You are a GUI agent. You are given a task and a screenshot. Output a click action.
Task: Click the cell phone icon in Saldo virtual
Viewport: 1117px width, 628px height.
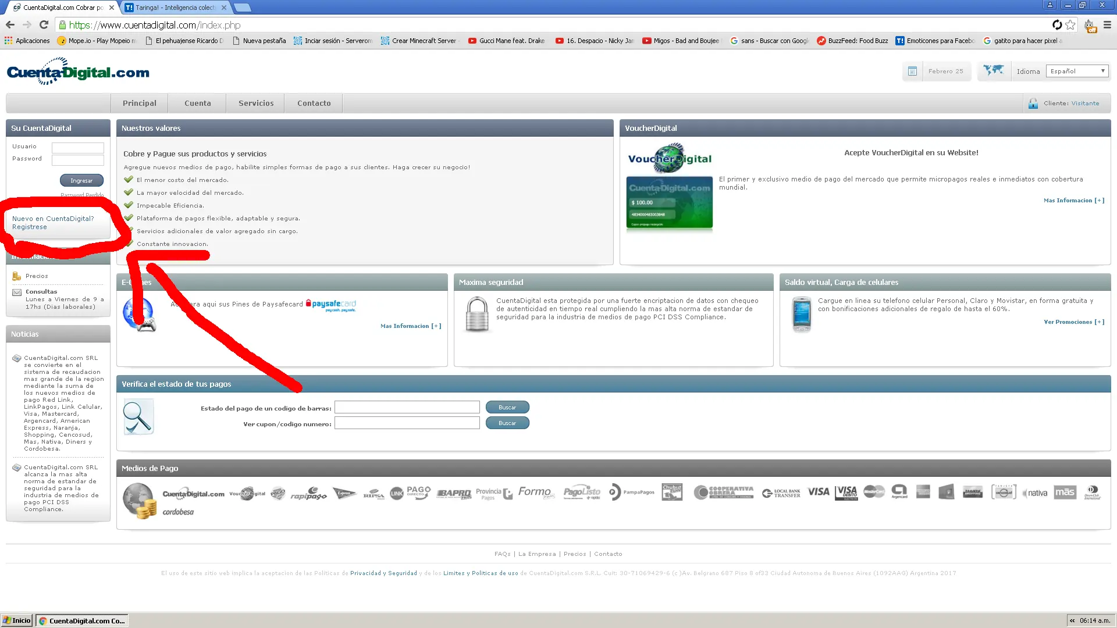point(802,314)
